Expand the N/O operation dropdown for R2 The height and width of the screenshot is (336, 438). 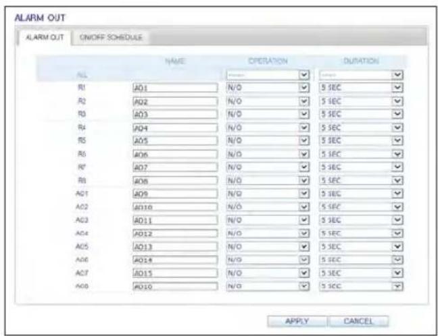click(x=268, y=101)
